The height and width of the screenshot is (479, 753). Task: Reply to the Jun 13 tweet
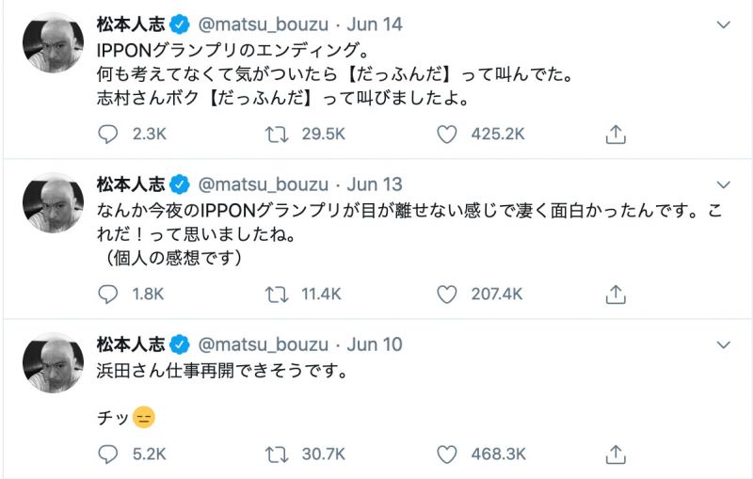tap(108, 295)
